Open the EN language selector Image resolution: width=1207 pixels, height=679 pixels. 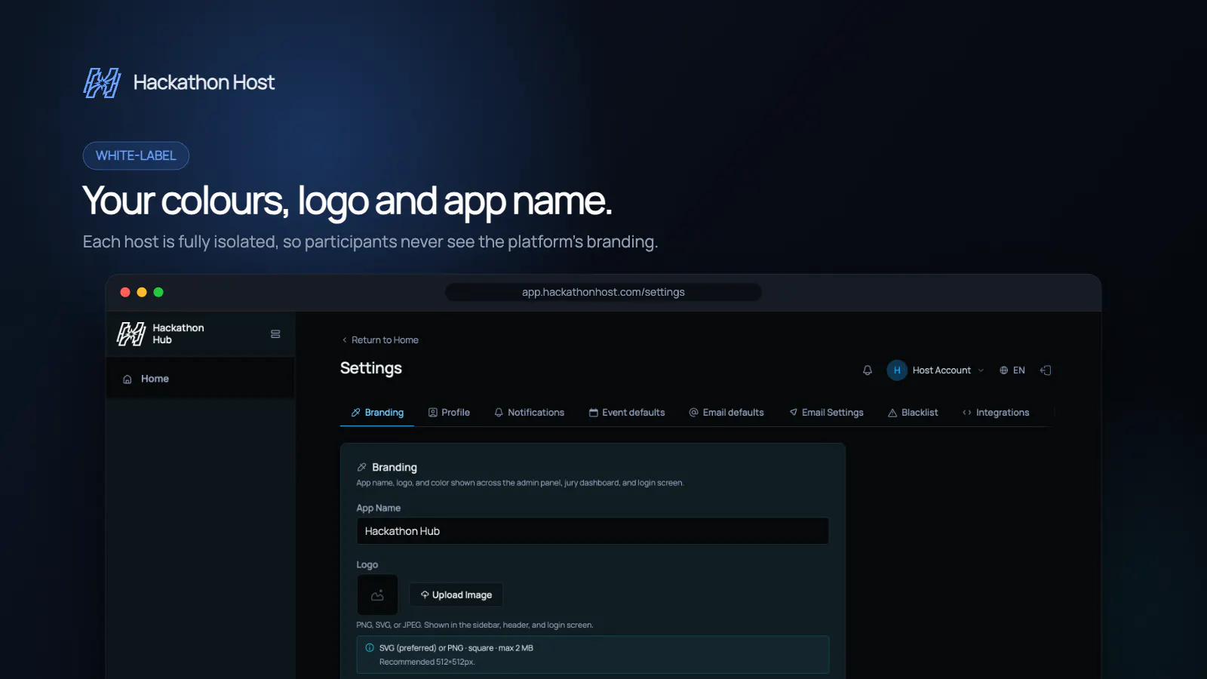click(1012, 370)
